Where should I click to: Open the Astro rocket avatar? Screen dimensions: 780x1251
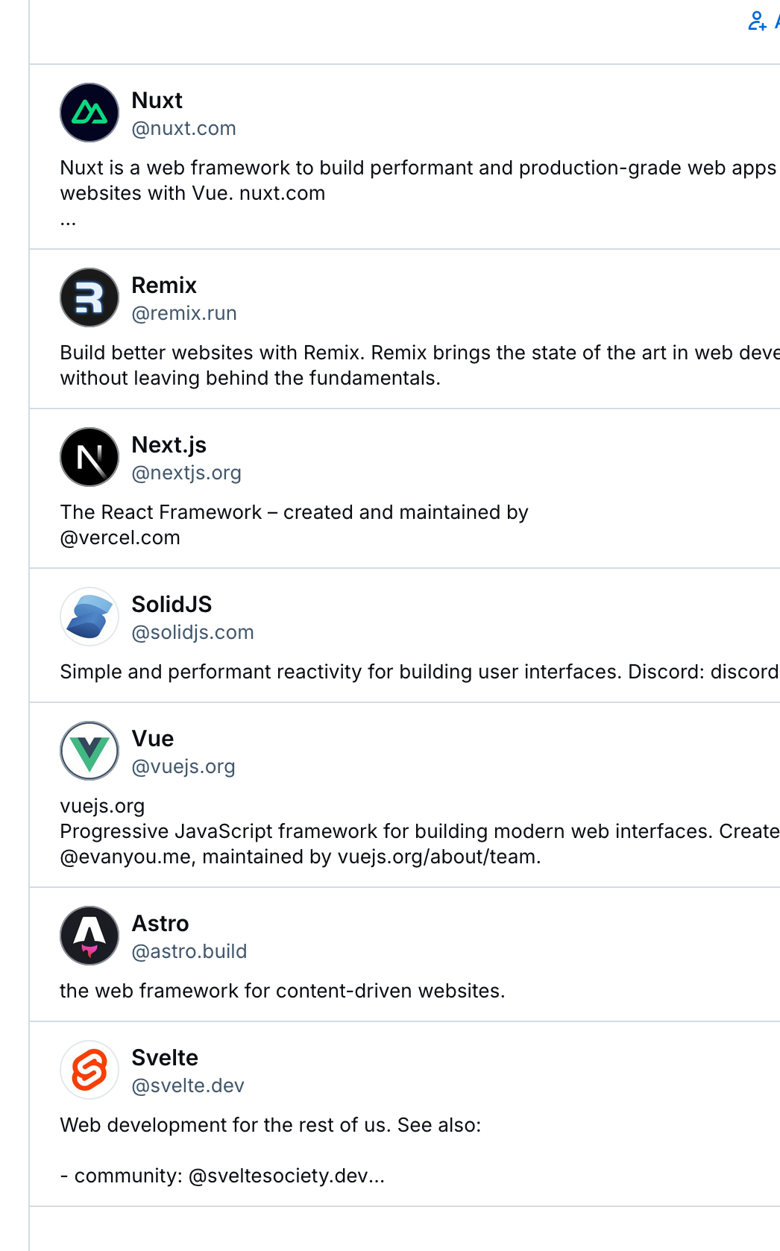coord(89,936)
